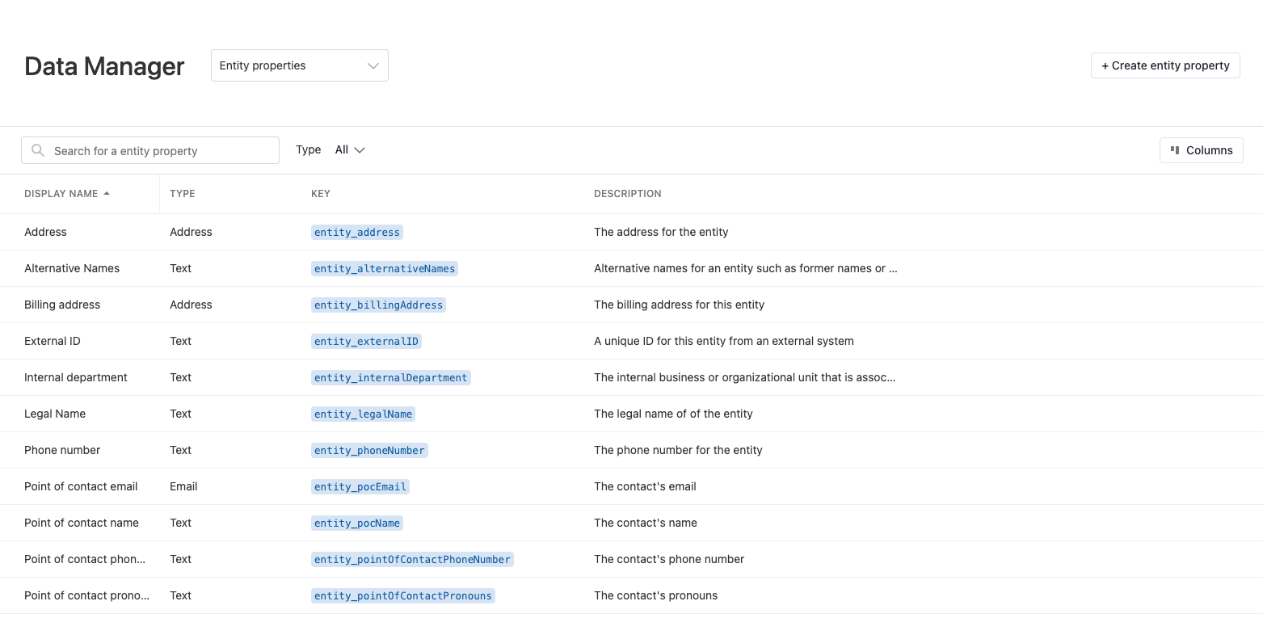Expand the Columns options panel
This screenshot has width=1263, height=618.
(x=1202, y=149)
